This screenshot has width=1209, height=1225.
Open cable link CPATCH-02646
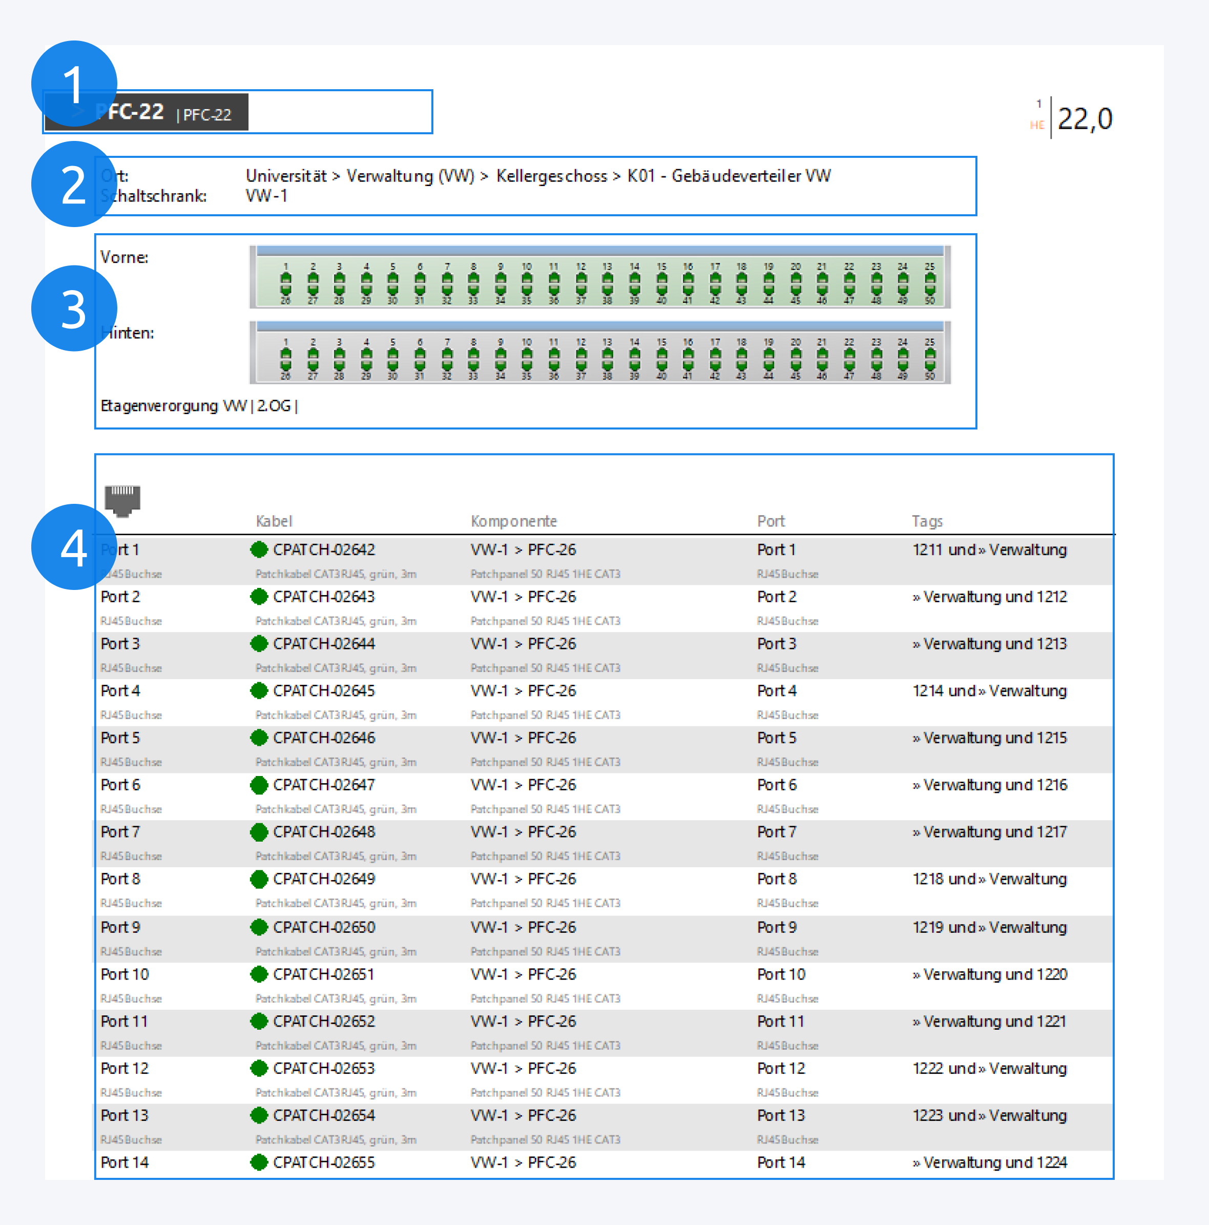pos(324,738)
